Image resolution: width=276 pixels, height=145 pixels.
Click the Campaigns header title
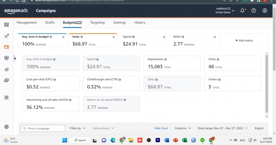[x=46, y=11]
